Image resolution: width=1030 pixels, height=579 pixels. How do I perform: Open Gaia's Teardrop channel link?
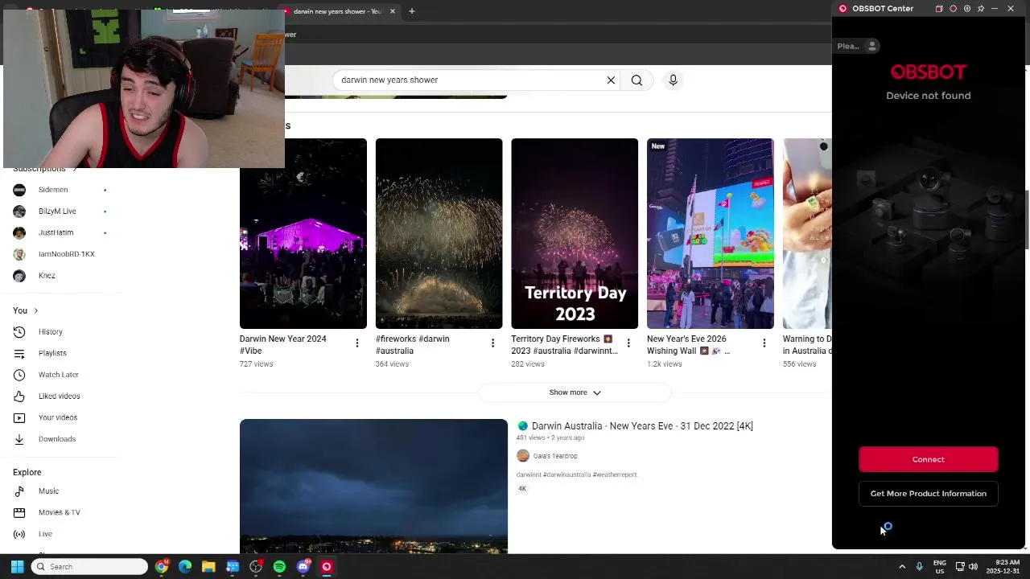coord(555,456)
